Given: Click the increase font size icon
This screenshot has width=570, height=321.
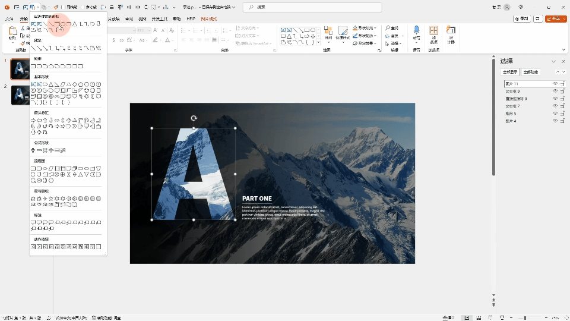Looking at the screenshot, I should (x=156, y=30).
